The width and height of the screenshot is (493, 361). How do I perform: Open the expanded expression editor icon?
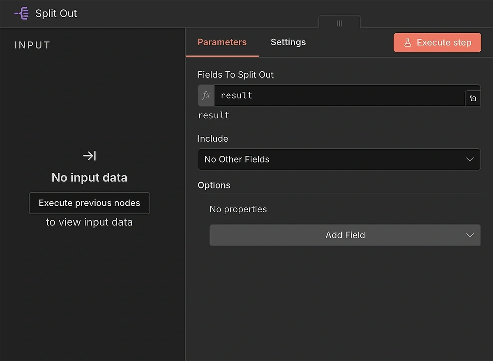[472, 98]
